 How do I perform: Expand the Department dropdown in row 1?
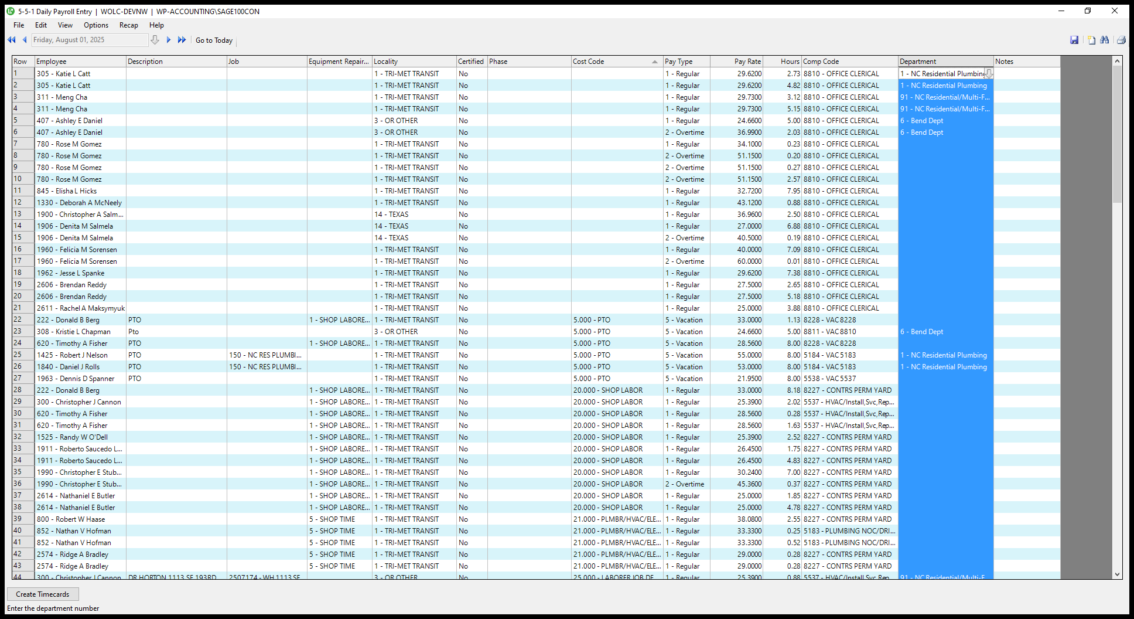point(989,74)
